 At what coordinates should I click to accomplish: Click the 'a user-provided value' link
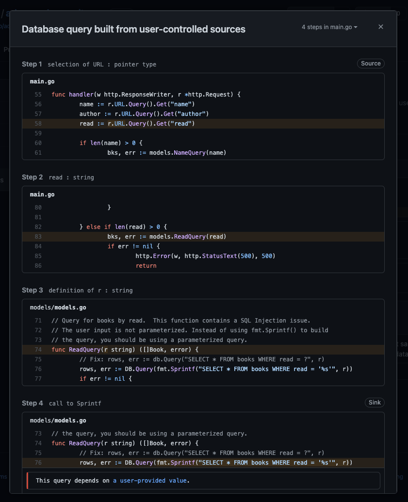point(150,481)
